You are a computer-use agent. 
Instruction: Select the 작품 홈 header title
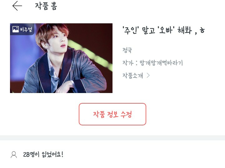click(46, 6)
